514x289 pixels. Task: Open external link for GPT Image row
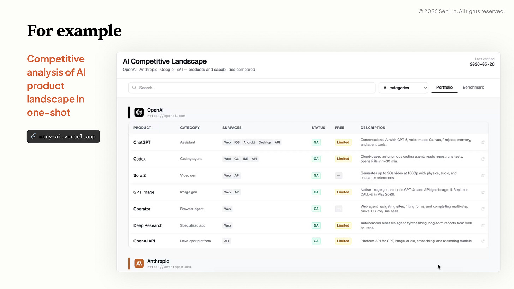click(x=483, y=192)
